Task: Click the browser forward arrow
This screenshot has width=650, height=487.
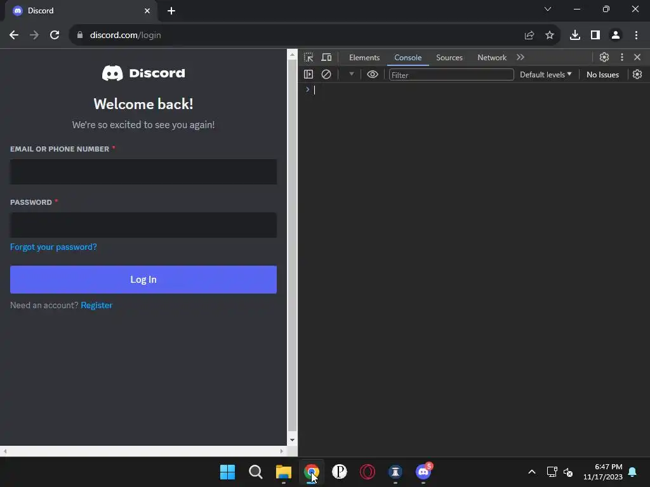Action: [34, 36]
